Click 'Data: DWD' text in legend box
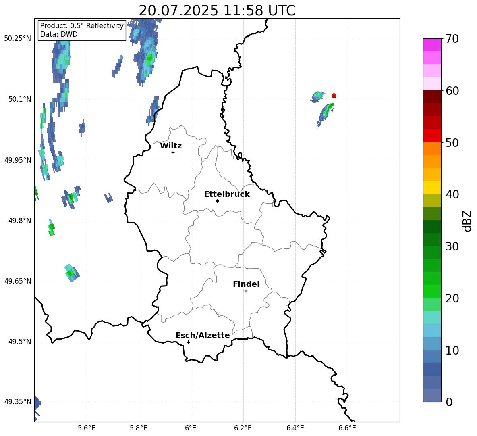 [59, 34]
